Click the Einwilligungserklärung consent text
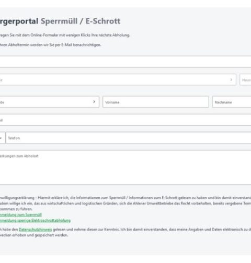This screenshot has height=263, width=251. point(125,204)
